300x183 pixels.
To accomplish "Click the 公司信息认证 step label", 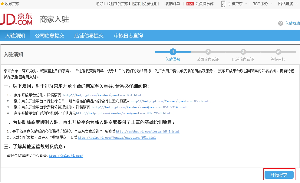I will (x=208, y=60).
